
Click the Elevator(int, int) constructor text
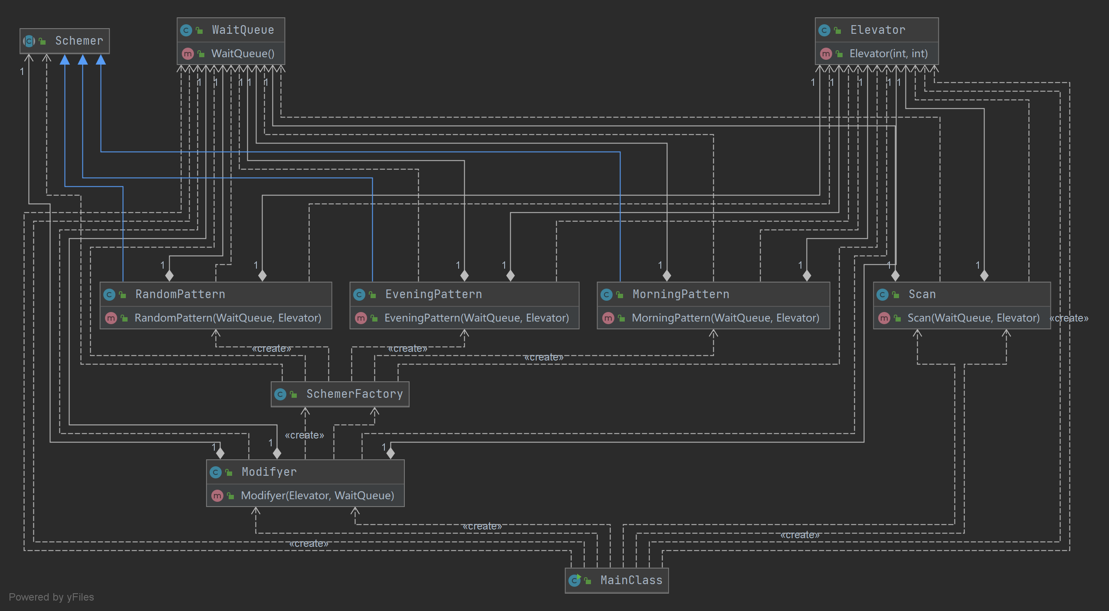(x=889, y=53)
